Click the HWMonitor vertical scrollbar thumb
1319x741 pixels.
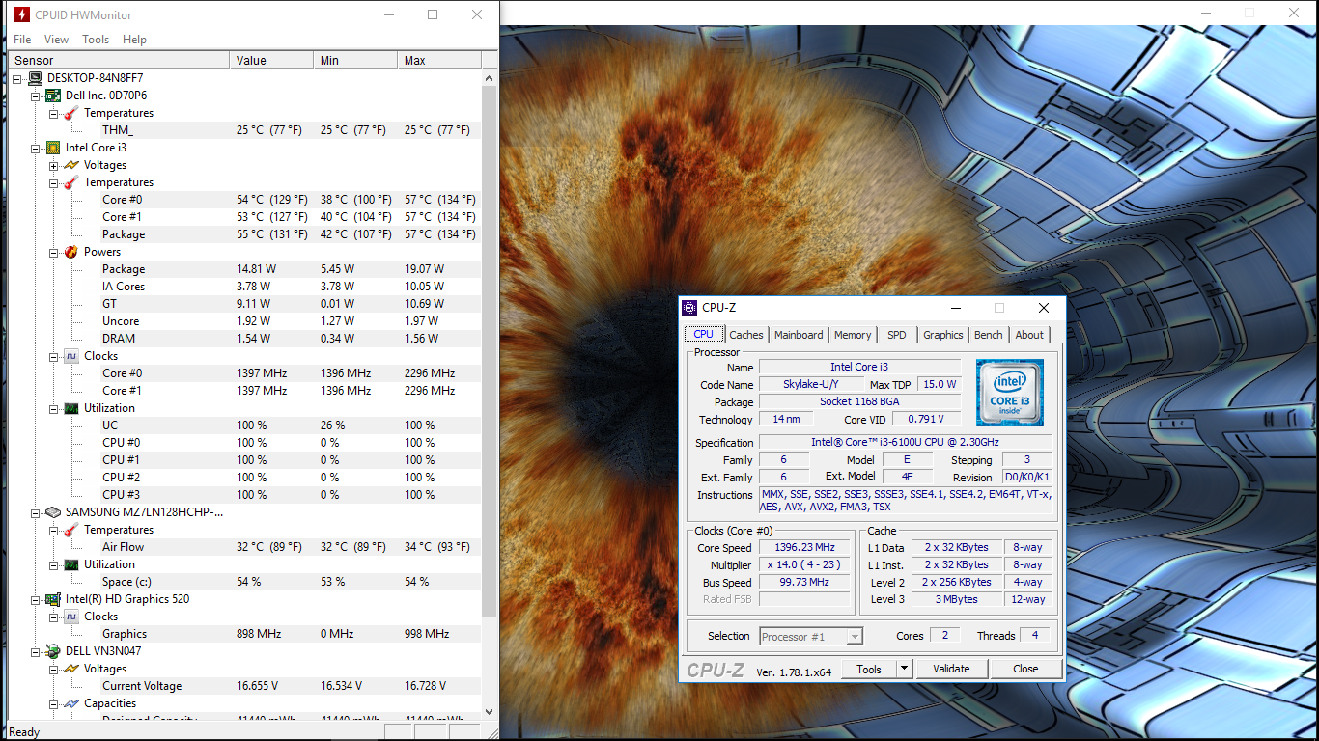490,352
